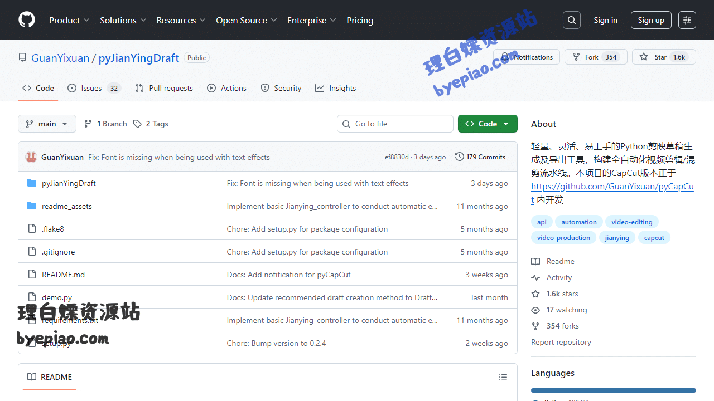This screenshot has height=401, width=714.
Task: Select the capcut topic tag
Action: (654, 238)
